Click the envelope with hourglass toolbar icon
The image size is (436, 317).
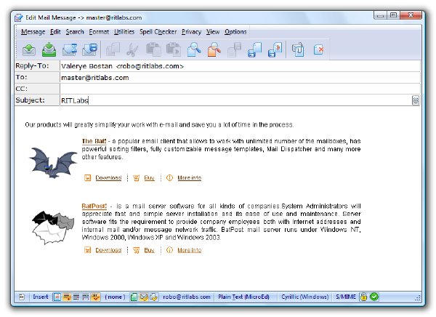[70, 49]
